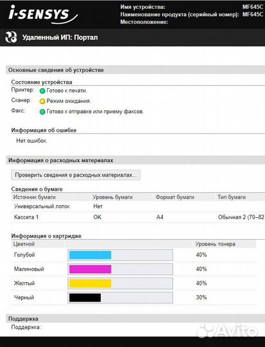Image resolution: width=265 pixels, height=347 pixels.
Task: Click the 'Информация о картридже' heading
Action: (x=46, y=236)
